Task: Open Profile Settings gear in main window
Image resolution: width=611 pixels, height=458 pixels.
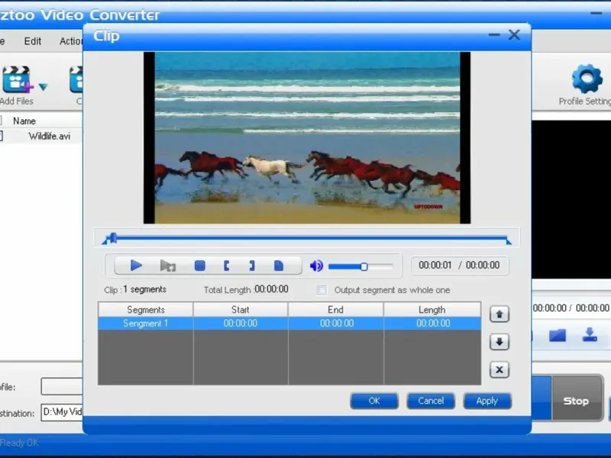Action: pyautogui.click(x=587, y=79)
